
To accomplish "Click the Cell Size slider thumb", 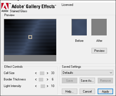I will (x=42, y=73).
